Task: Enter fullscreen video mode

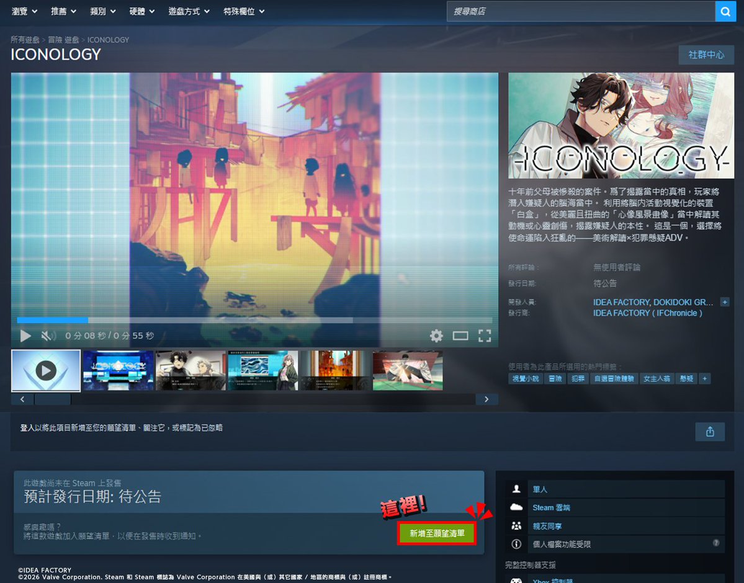Action: coord(485,336)
